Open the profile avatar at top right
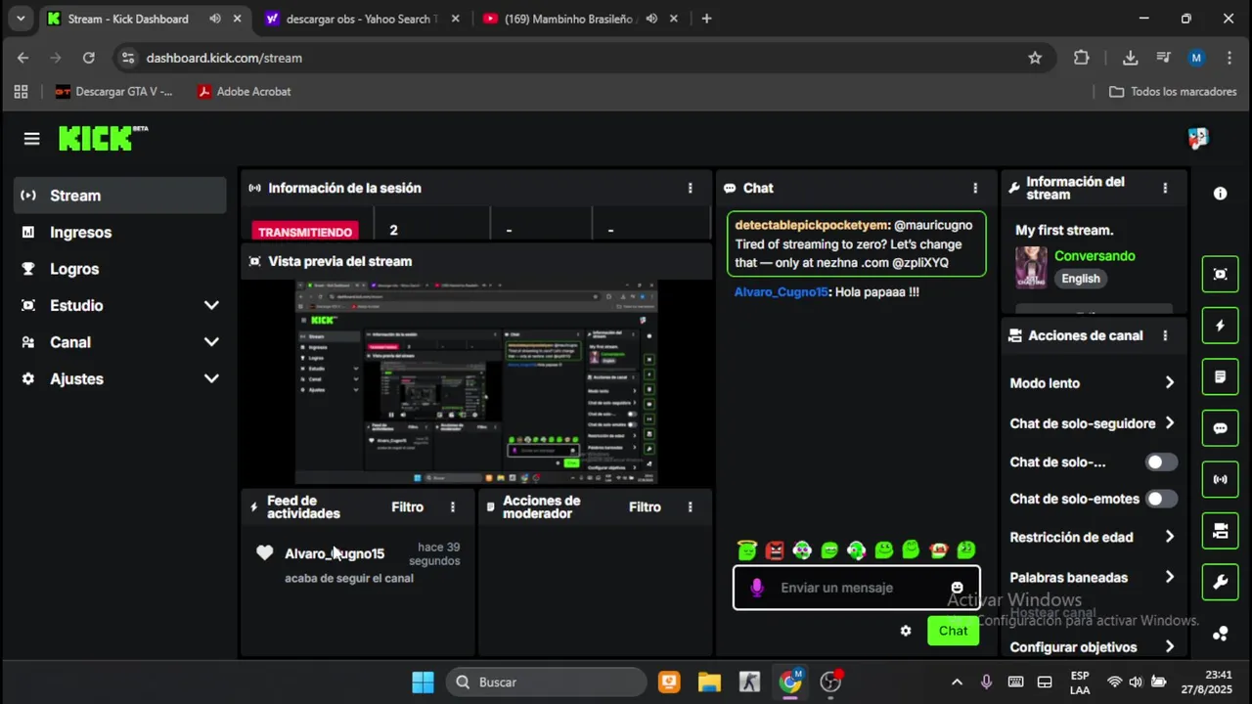The width and height of the screenshot is (1252, 704). (x=1198, y=139)
